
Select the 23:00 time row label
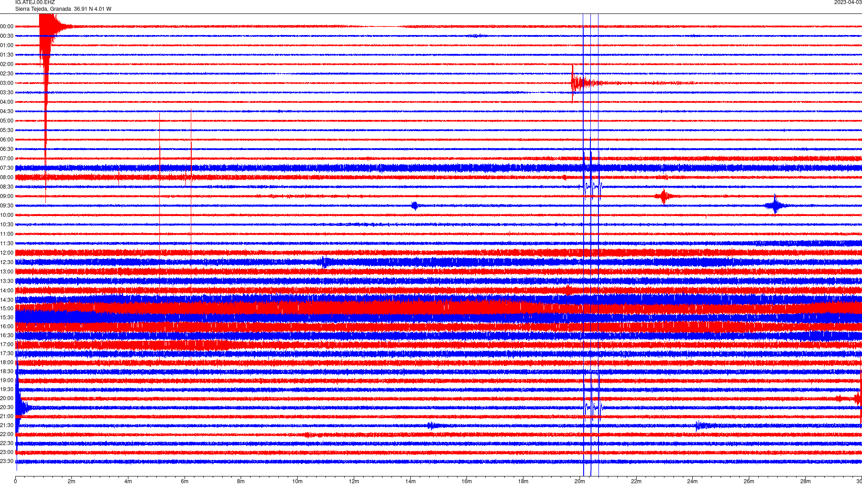coord(7,452)
